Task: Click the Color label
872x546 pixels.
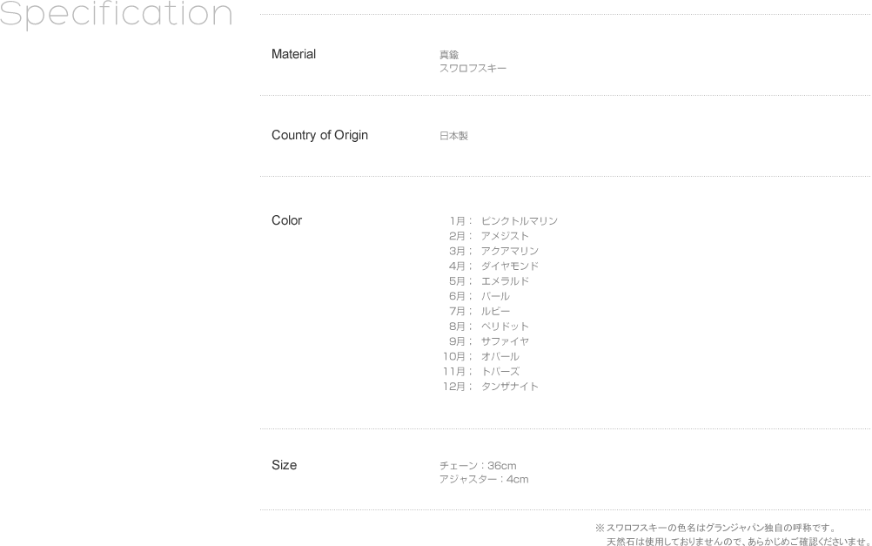Action: [286, 220]
